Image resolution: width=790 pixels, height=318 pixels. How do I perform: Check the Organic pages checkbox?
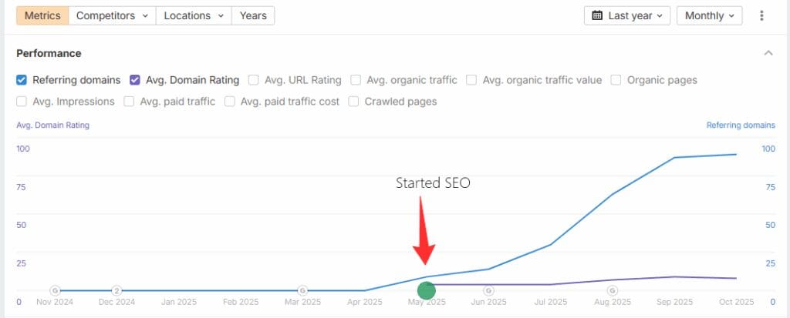coord(616,79)
